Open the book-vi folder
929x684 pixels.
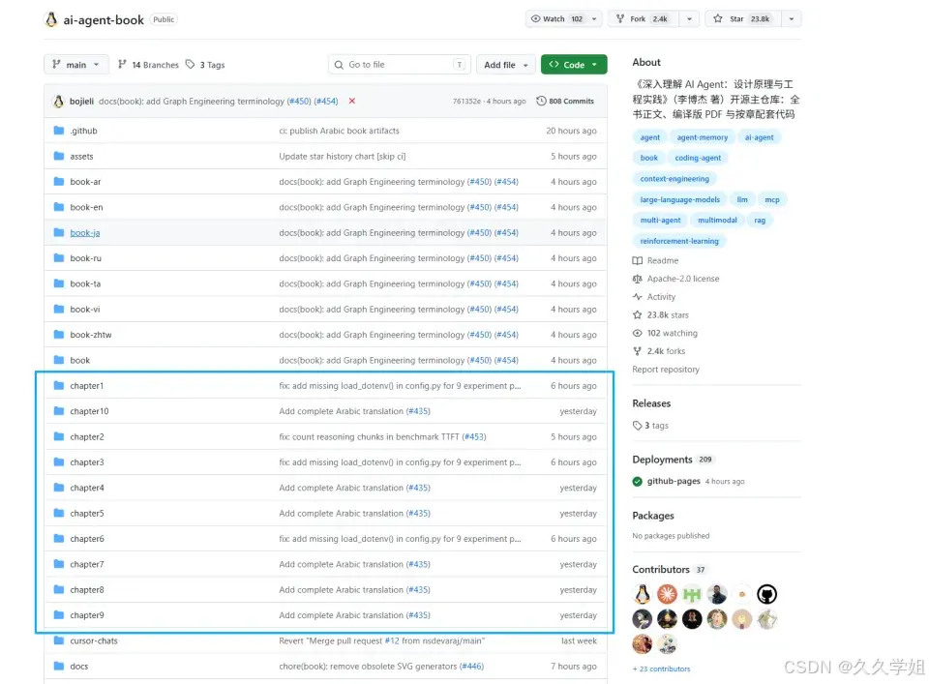coord(85,310)
